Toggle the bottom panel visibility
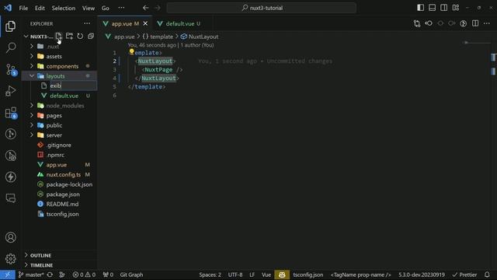 [432, 8]
